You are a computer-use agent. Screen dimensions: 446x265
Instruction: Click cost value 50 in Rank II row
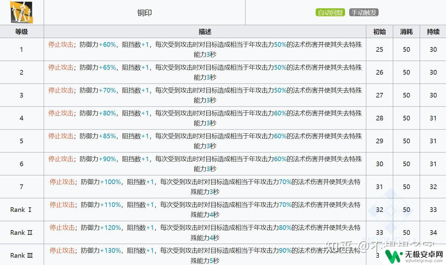tap(406, 232)
